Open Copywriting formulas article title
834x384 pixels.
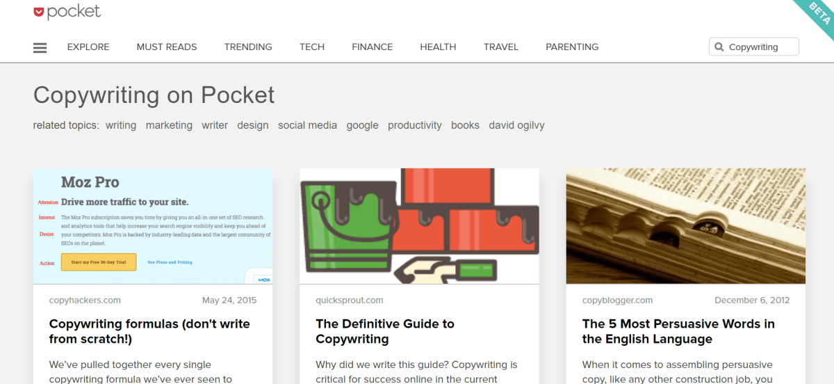click(149, 331)
